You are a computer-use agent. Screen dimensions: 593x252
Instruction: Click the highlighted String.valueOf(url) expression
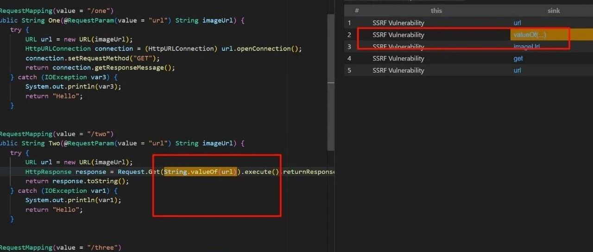pyautogui.click(x=201, y=172)
